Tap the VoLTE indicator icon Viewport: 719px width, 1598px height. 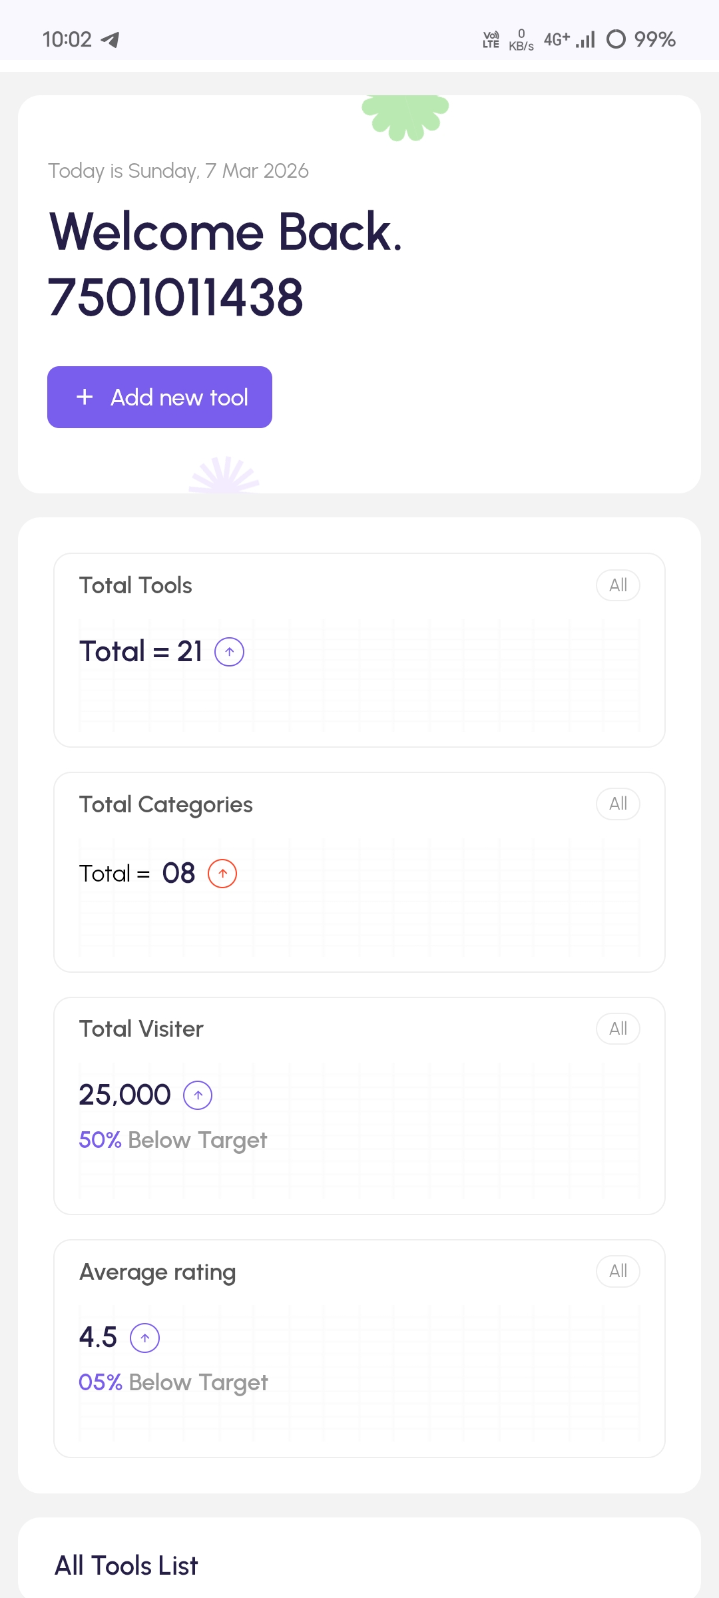pos(491,40)
